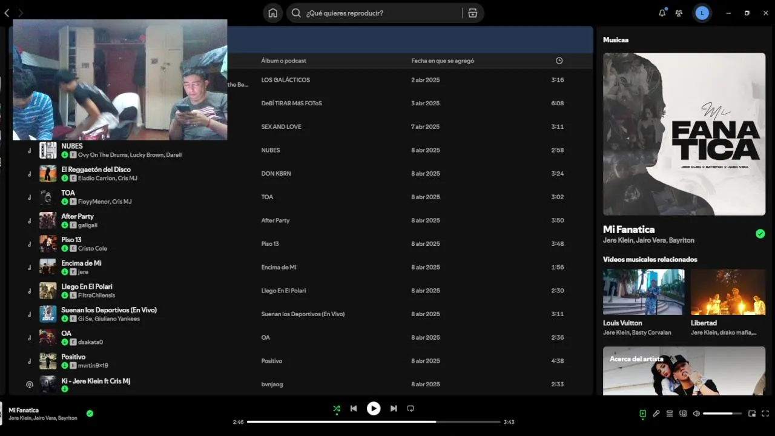Open the profile avatar menu

click(702, 13)
